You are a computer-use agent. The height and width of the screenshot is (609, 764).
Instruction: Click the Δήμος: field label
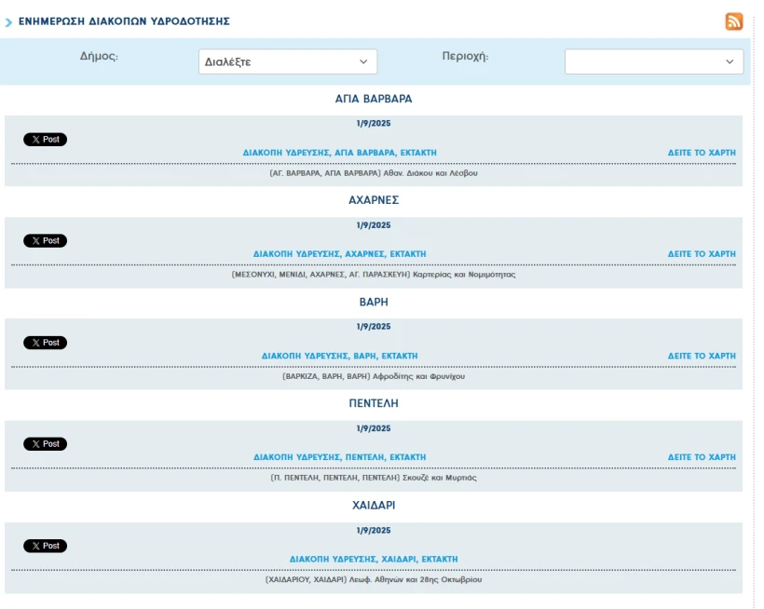(99, 56)
